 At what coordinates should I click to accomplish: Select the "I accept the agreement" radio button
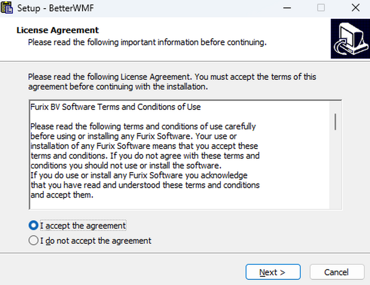[x=33, y=226]
